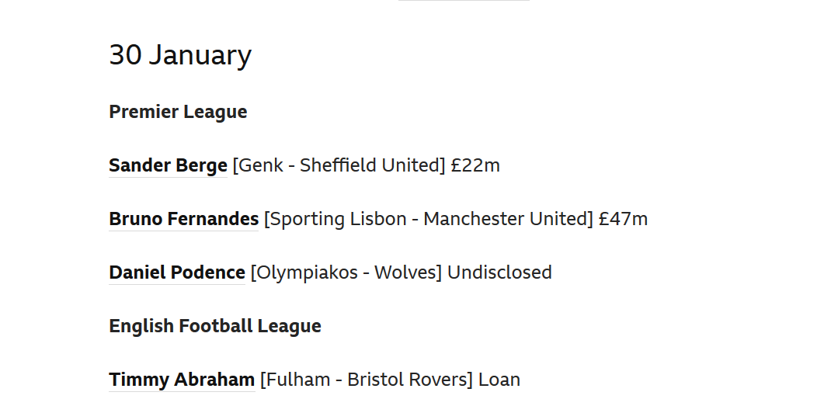The image size is (831, 406).
Task: Click the Undisclosed fee text
Action: pos(500,272)
